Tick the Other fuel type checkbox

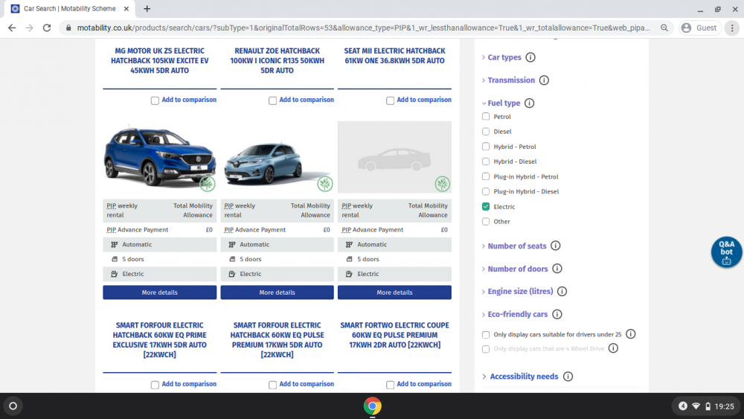[x=485, y=221]
